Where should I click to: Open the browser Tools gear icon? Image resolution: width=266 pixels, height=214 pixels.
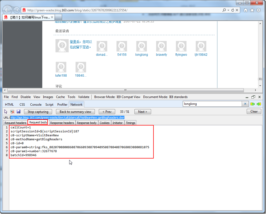coord(259,10)
